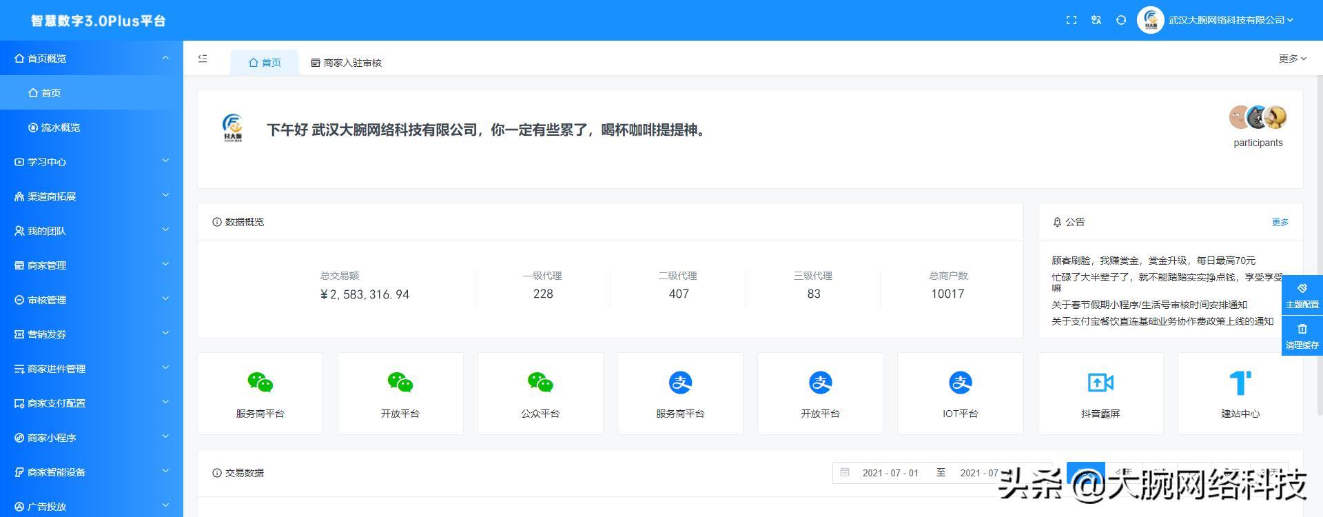Image resolution: width=1323 pixels, height=517 pixels.
Task: Expand the 商家支付配置 sidebar menu
Action: click(92, 403)
